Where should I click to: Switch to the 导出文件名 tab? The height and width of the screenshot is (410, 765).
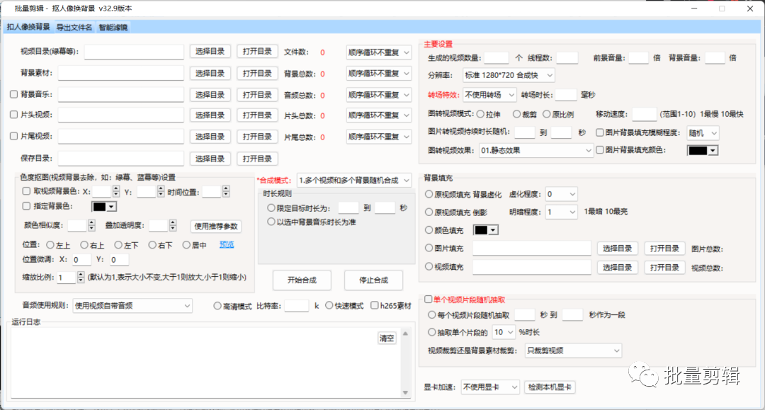coord(74,28)
